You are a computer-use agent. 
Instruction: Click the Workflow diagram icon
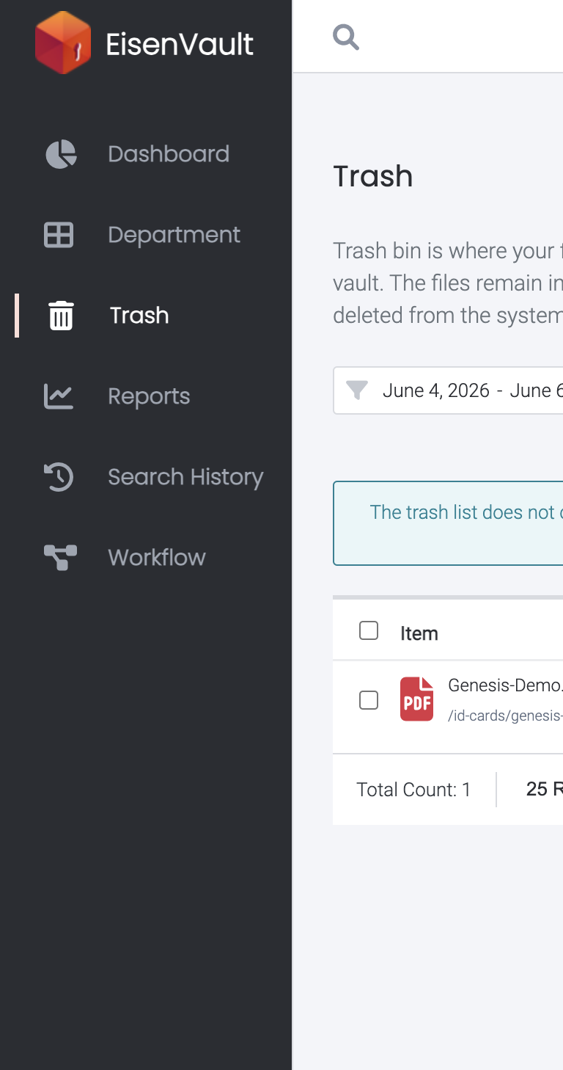pos(60,558)
